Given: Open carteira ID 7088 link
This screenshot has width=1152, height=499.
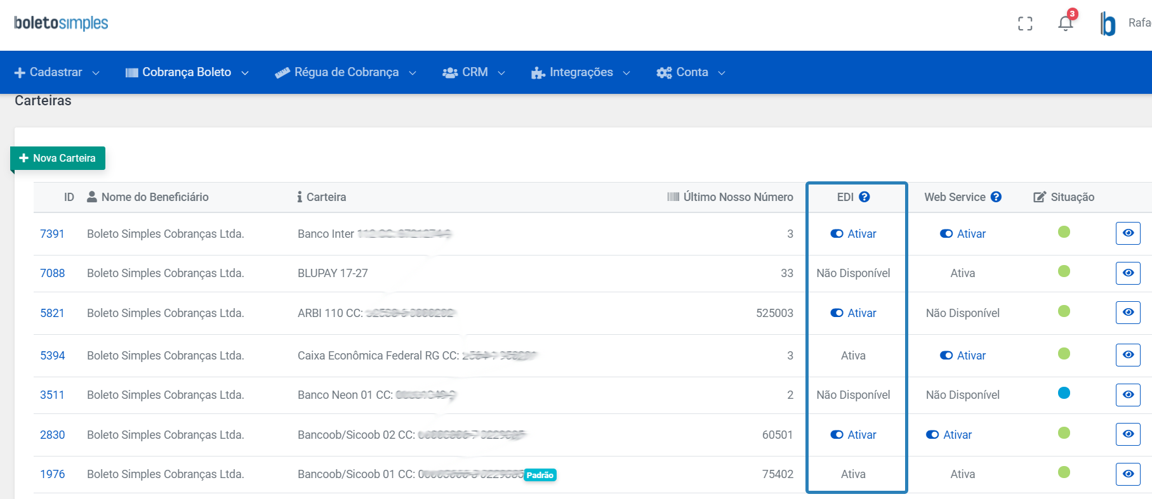Looking at the screenshot, I should [x=52, y=273].
